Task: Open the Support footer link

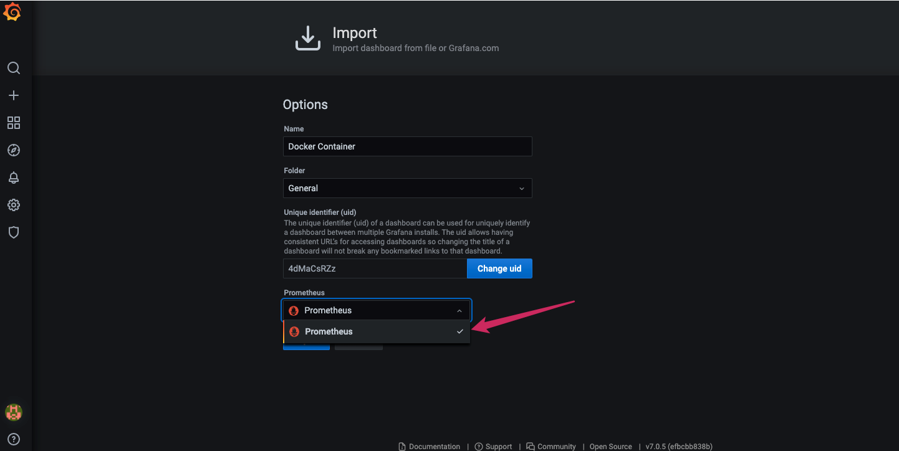Action: click(494, 447)
